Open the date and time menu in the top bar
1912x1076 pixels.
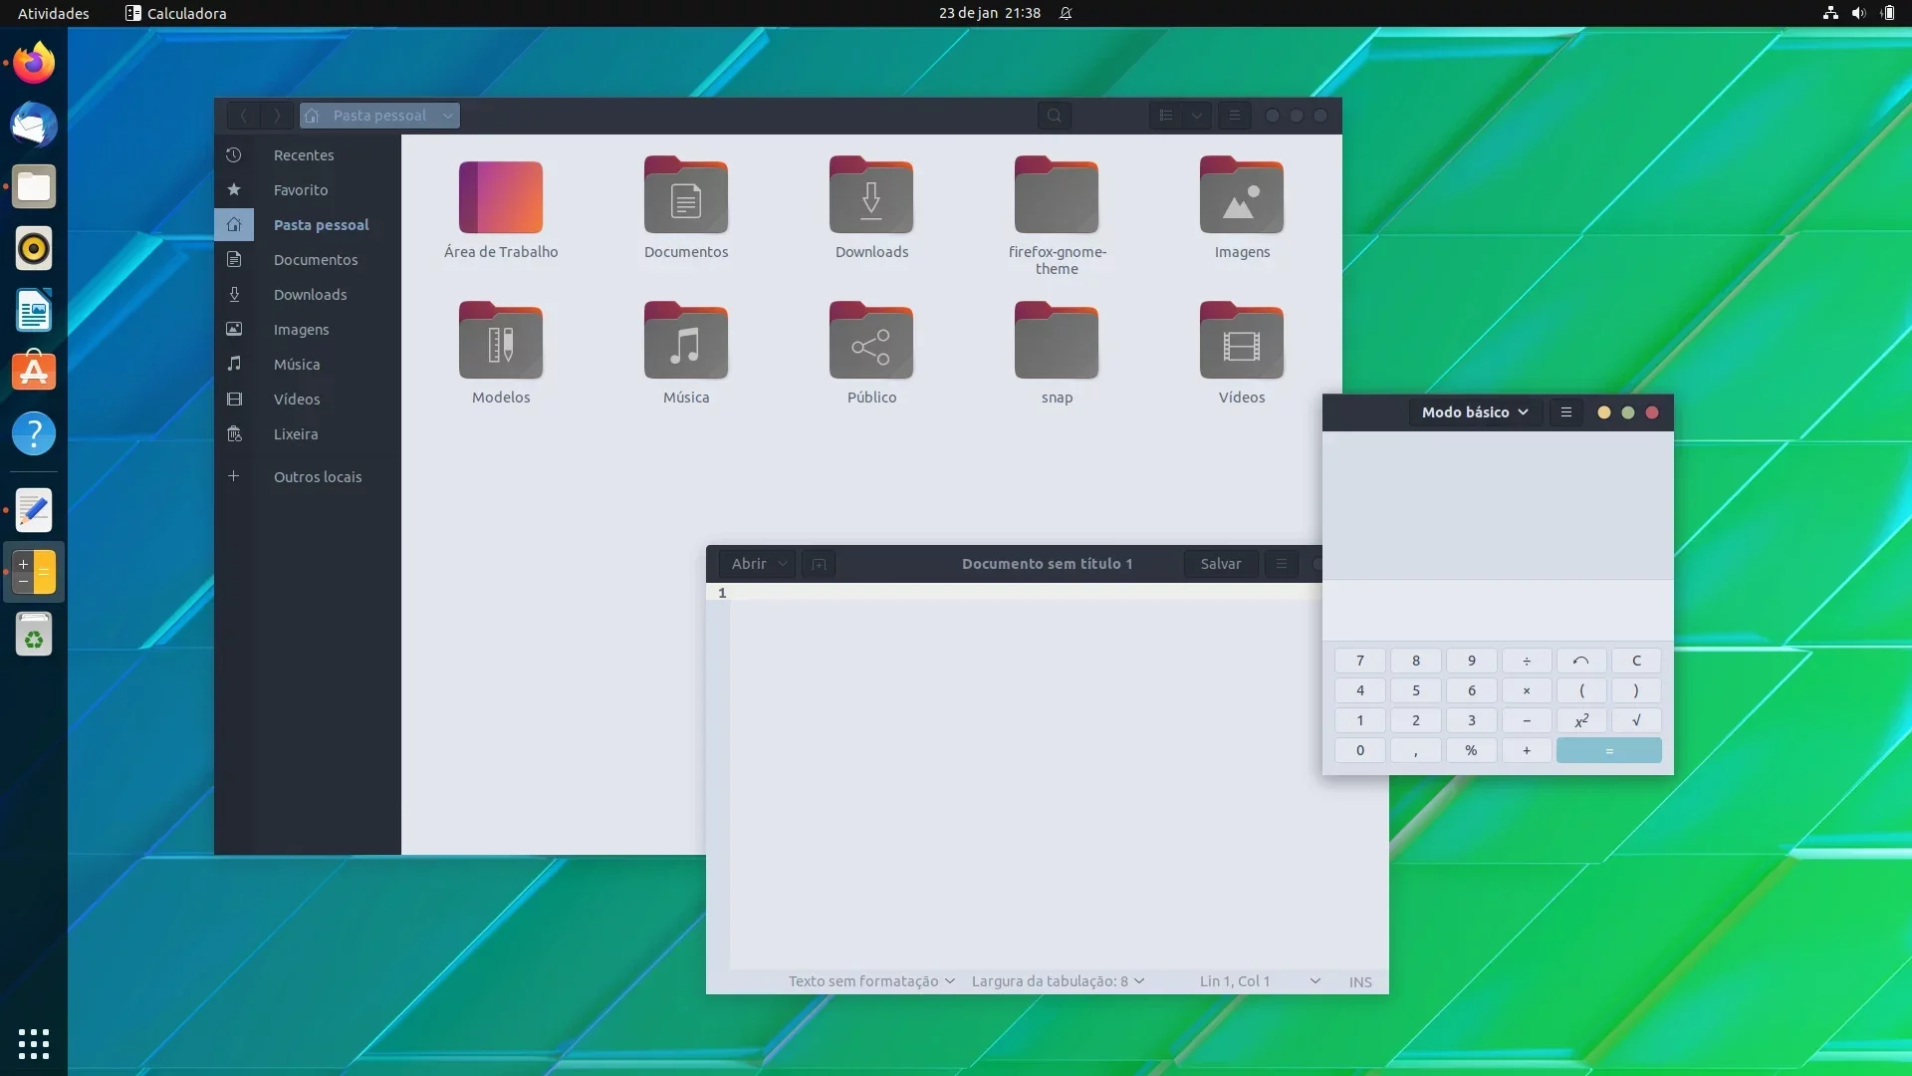coord(989,13)
